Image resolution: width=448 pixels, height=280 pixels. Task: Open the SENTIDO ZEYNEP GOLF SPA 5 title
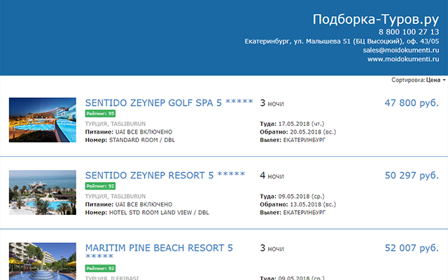point(169,103)
